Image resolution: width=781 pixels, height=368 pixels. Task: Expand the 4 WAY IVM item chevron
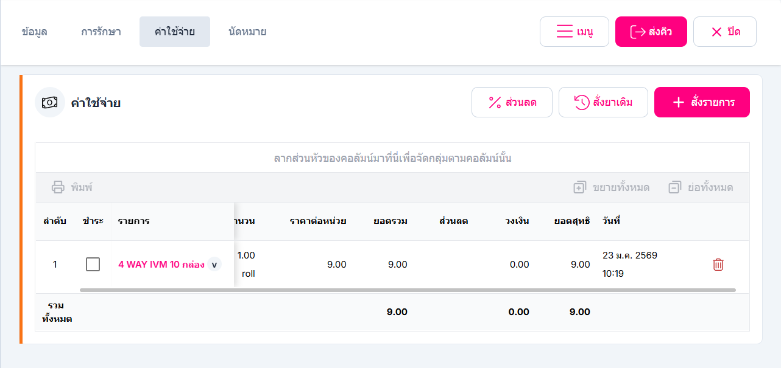point(214,265)
